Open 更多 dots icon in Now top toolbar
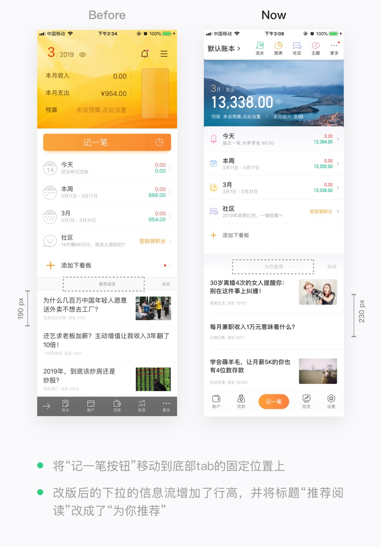 pos(334,48)
